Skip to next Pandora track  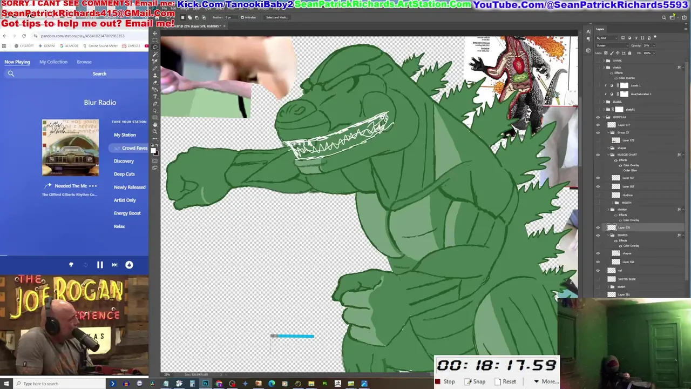click(114, 265)
